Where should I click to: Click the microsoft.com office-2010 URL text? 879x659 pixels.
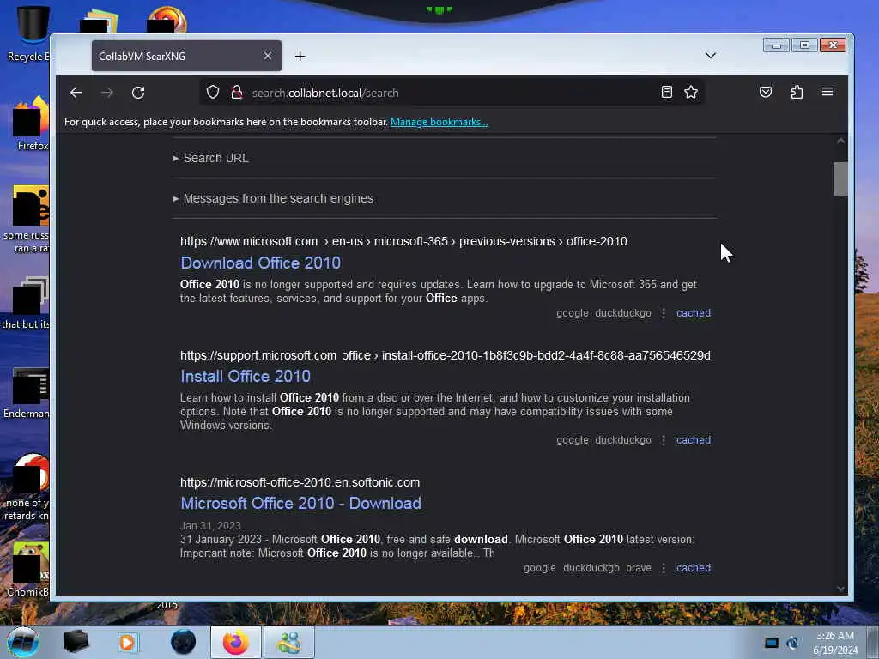point(403,241)
